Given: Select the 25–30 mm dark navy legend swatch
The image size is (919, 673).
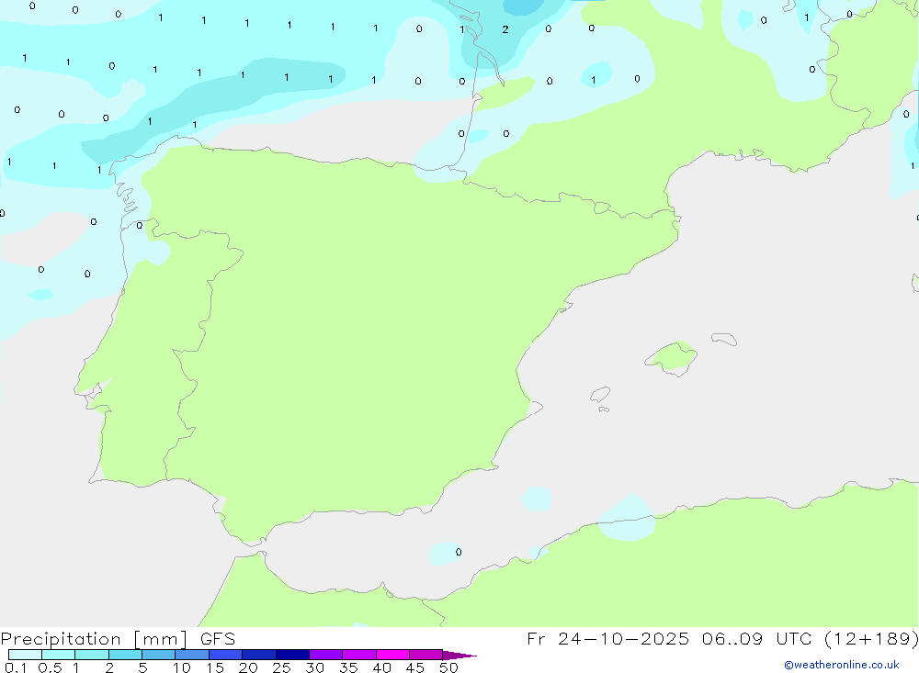Looking at the screenshot, I should tap(292, 655).
